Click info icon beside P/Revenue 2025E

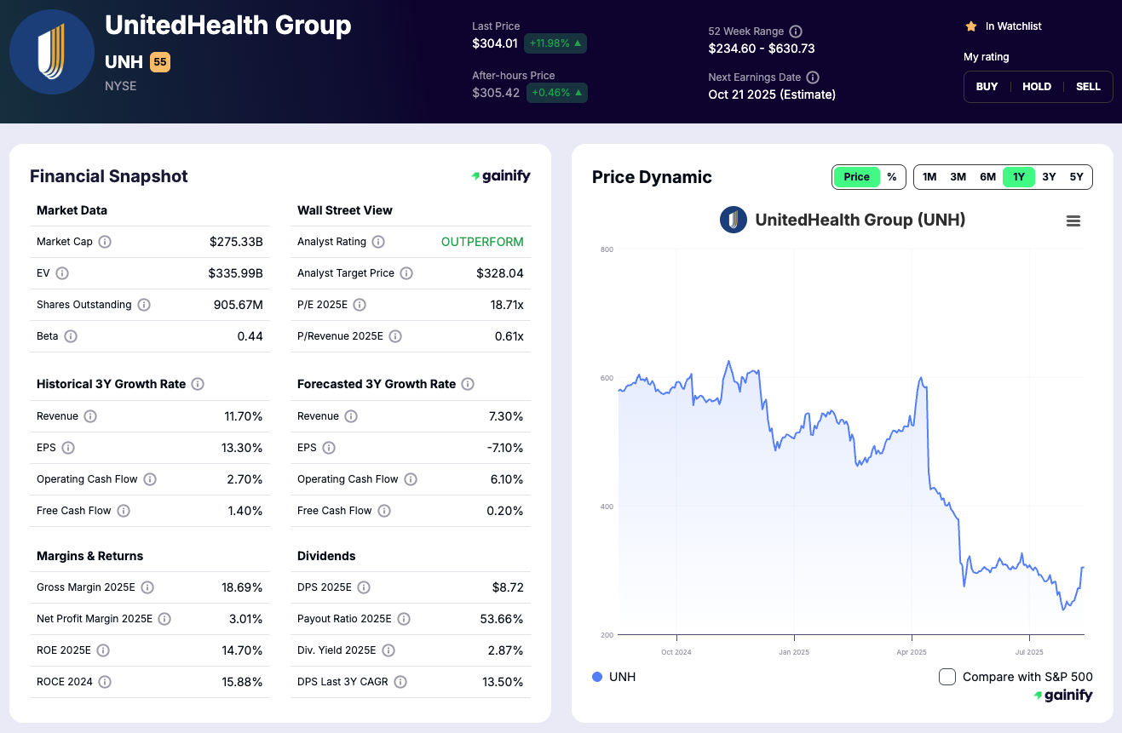pos(395,336)
